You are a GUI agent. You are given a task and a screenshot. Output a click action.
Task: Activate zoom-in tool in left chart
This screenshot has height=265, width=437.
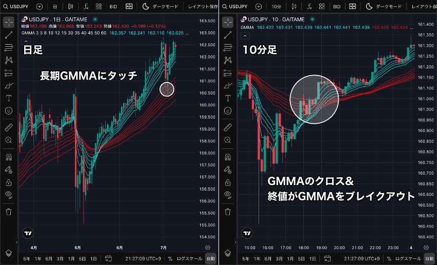click(9, 140)
